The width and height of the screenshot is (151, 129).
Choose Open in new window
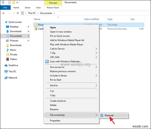coord(71,32)
